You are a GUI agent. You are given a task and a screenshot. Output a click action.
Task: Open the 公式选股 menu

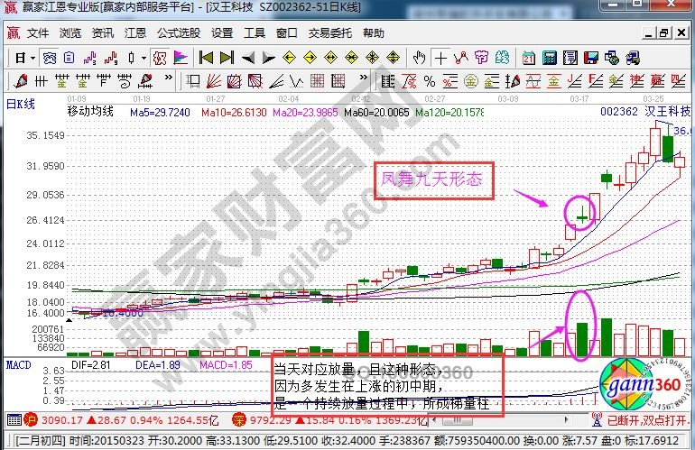click(178, 32)
